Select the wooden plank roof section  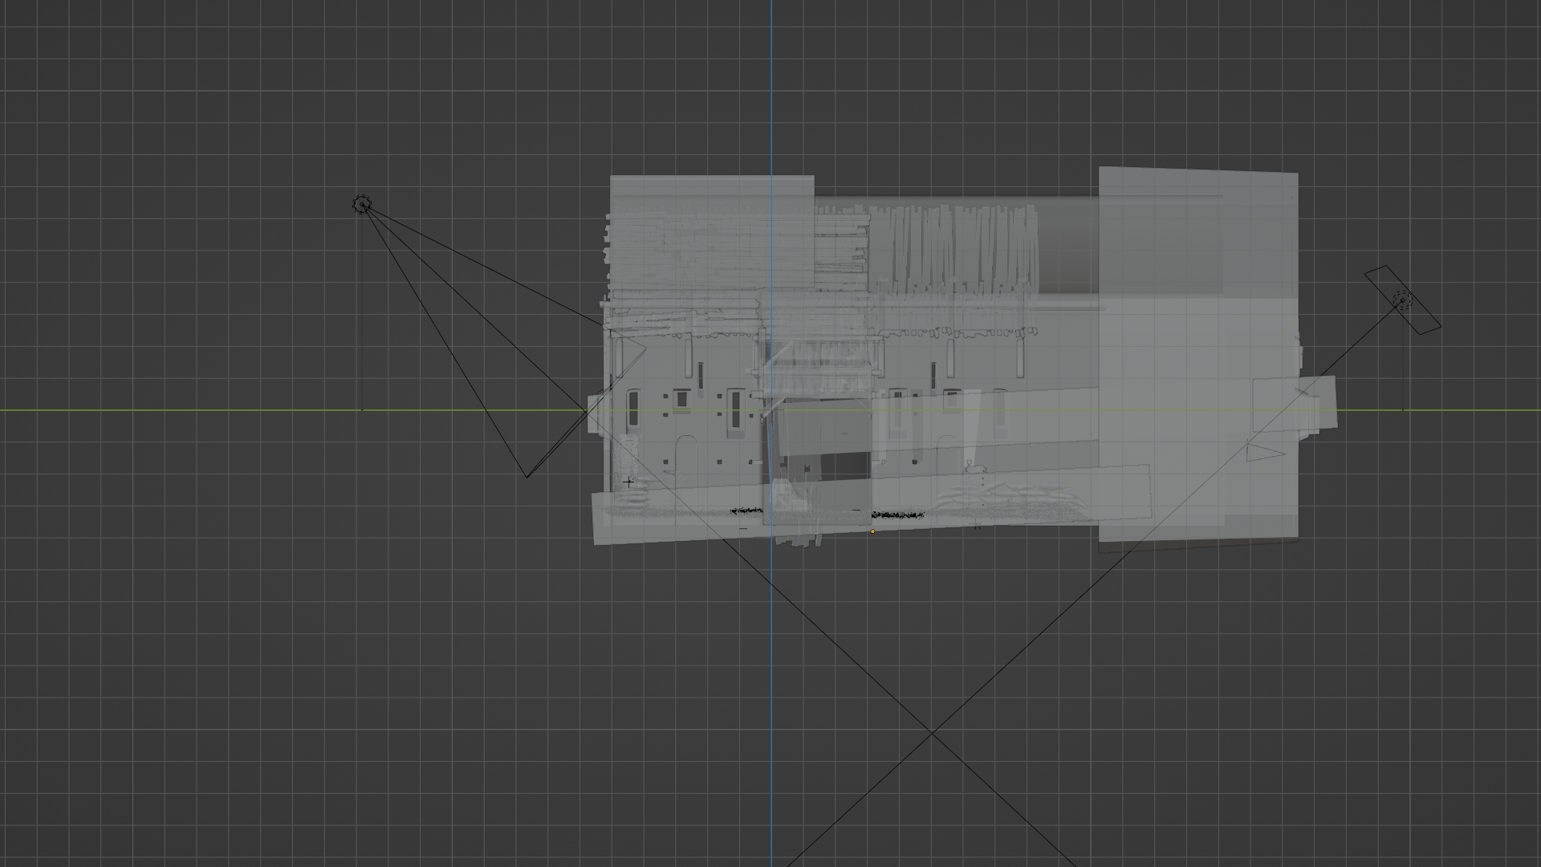pyautogui.click(x=953, y=249)
